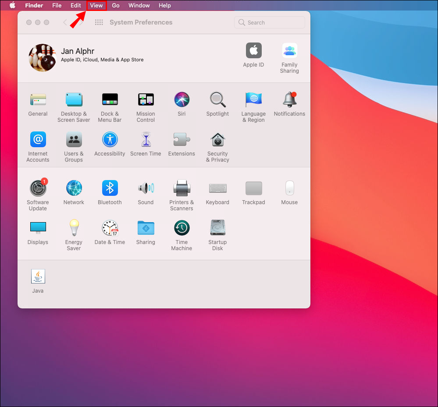This screenshot has height=407, width=438.
Task: Click the Search field in System Preferences
Action: (270, 22)
